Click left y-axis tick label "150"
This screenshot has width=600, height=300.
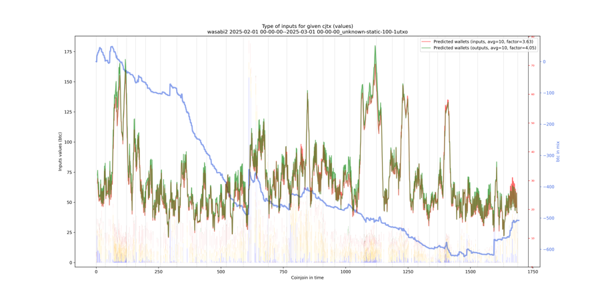coord(68,82)
